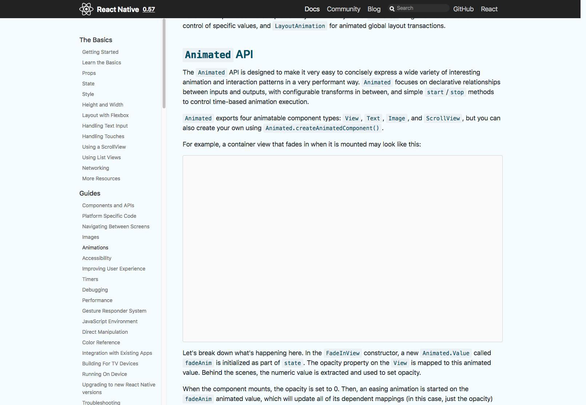Open Platform Specific Code guide
The height and width of the screenshot is (405, 586).
click(x=109, y=216)
